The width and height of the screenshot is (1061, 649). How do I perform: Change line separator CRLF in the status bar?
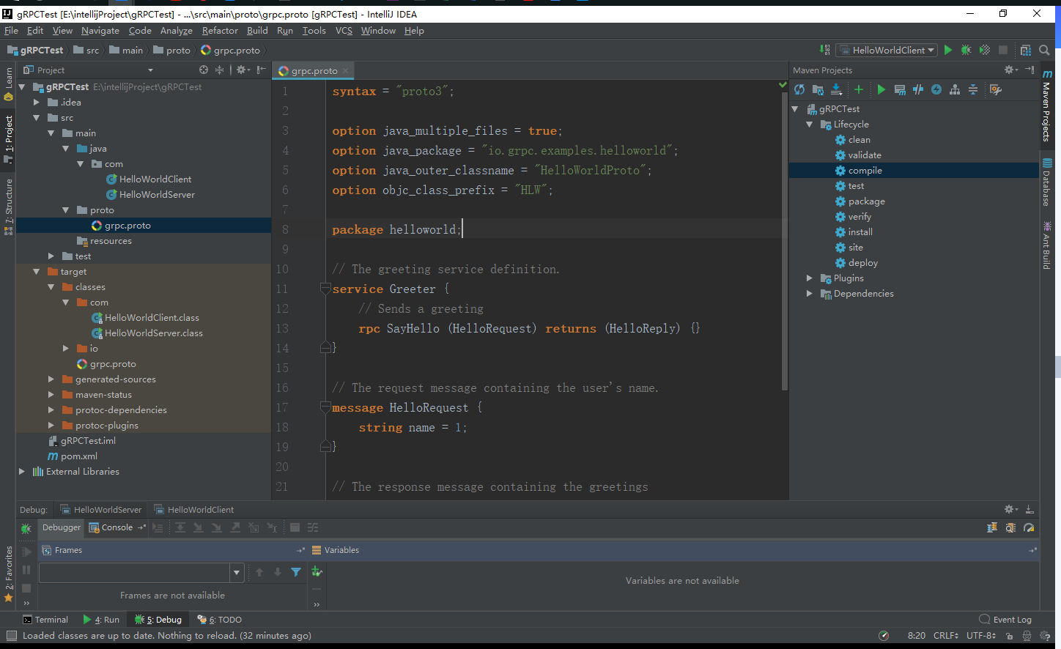coord(946,636)
